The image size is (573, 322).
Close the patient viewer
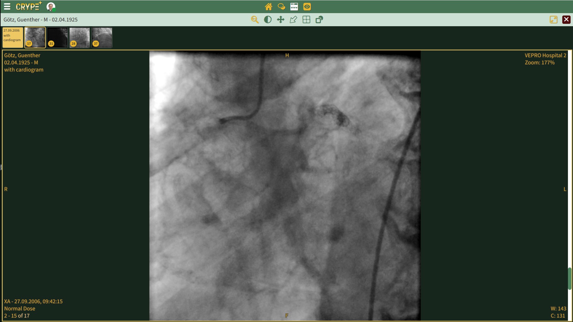click(566, 20)
